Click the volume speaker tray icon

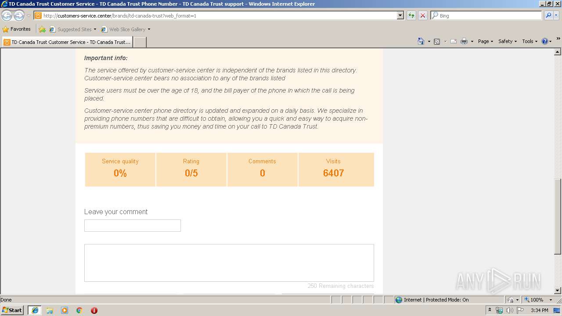[509, 310]
